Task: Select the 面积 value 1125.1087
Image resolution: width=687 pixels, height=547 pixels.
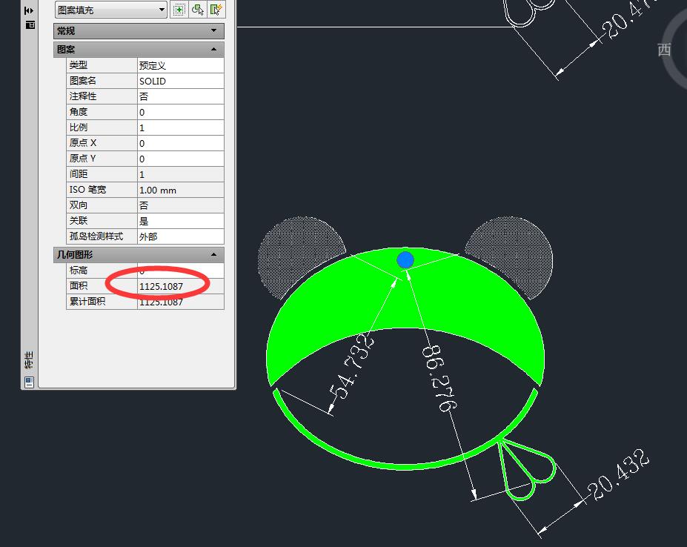Action: (x=180, y=286)
